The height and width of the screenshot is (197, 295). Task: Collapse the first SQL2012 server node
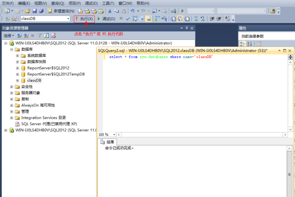tap(6, 43)
